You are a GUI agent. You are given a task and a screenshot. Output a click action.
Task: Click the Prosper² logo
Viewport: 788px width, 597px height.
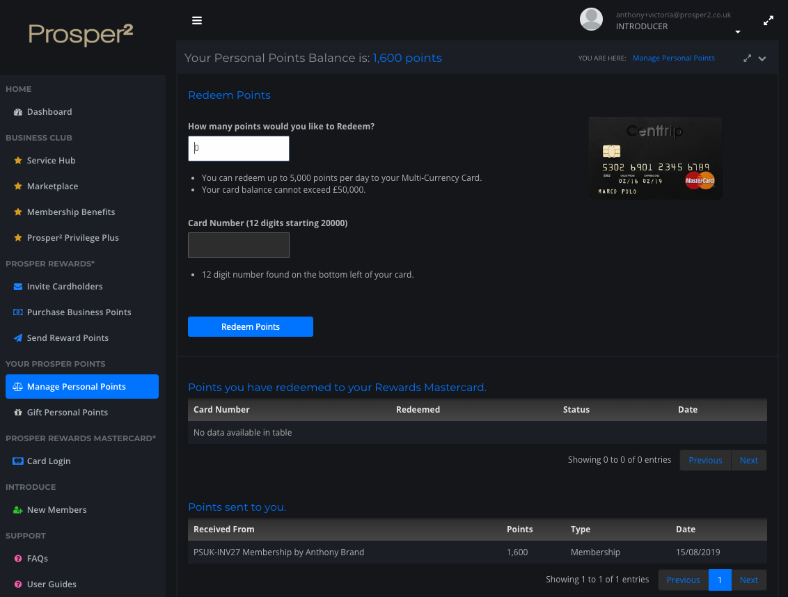[81, 35]
